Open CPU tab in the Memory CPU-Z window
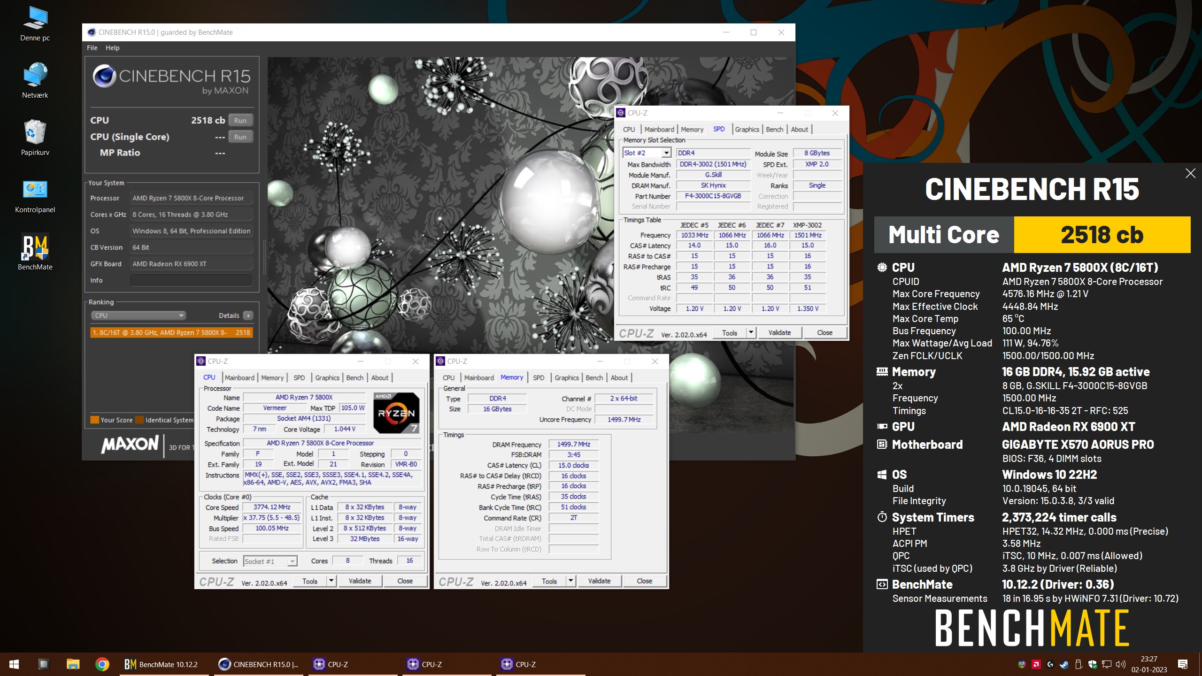The image size is (1202, 676). pyautogui.click(x=448, y=378)
